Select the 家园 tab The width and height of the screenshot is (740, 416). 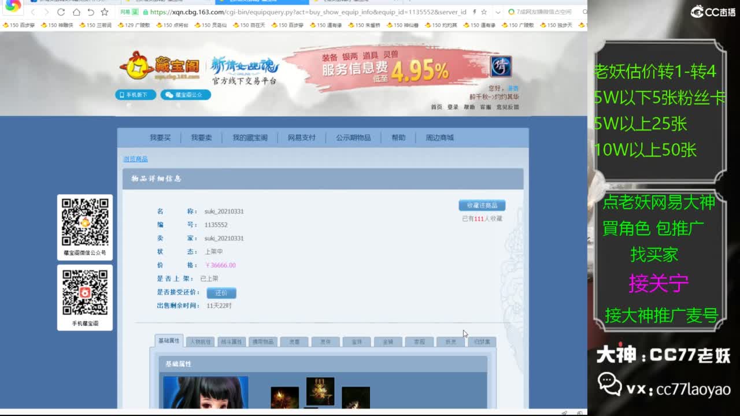click(x=419, y=342)
